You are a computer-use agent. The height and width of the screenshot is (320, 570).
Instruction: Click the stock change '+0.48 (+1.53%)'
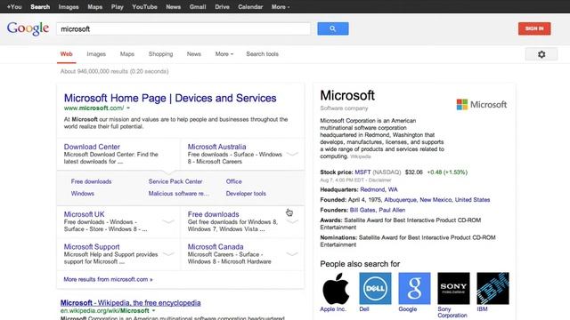click(447, 172)
